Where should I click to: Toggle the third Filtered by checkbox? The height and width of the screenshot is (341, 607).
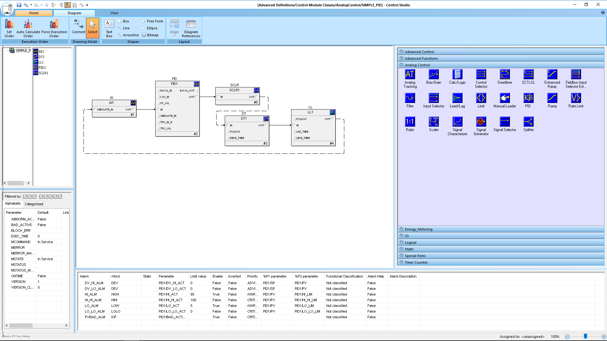tap(34, 197)
